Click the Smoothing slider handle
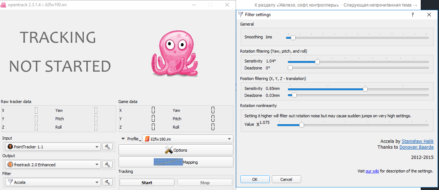 click(x=293, y=37)
